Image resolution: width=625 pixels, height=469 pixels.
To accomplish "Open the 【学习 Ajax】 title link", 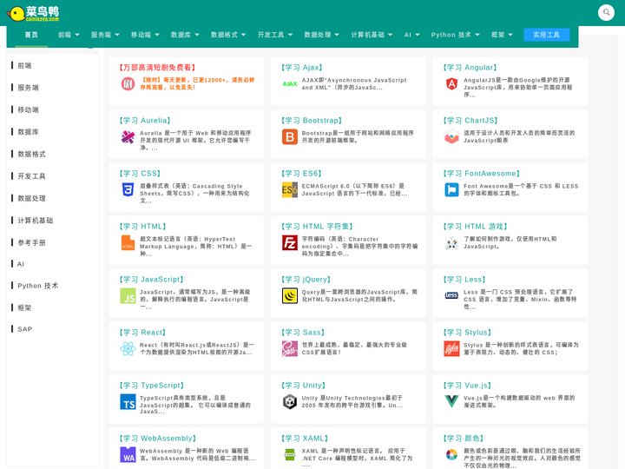I will click(x=302, y=68).
